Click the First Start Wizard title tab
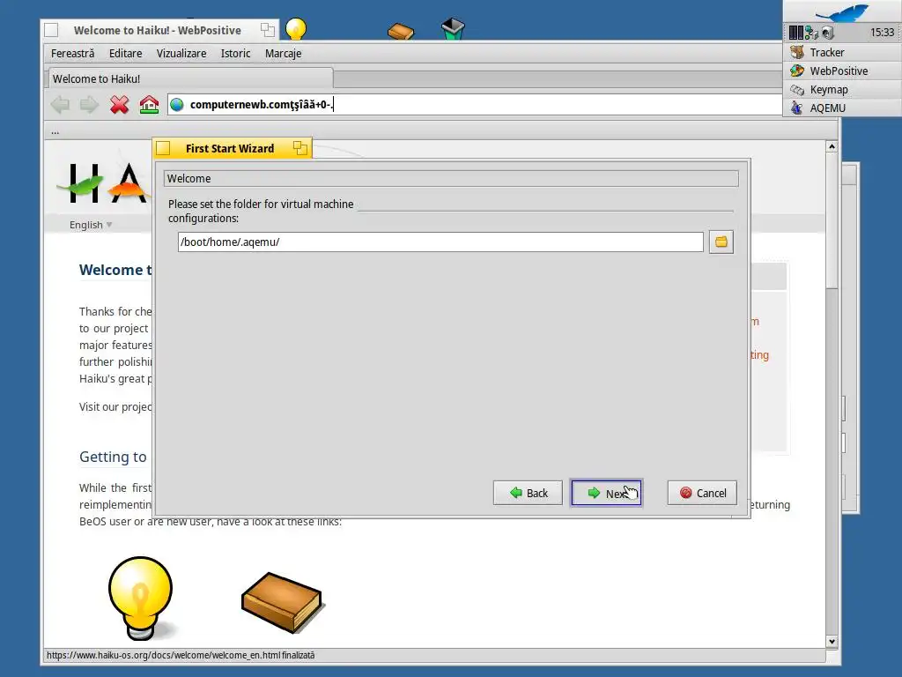This screenshot has height=677, width=902. coord(233,148)
